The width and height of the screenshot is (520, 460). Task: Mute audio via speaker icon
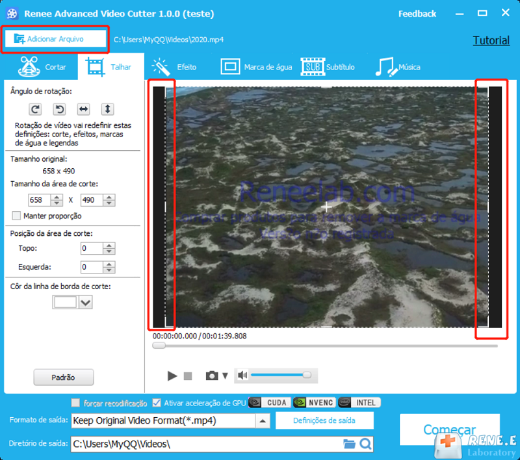click(242, 375)
